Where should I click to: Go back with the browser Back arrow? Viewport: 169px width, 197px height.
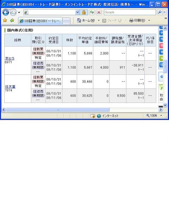6,12
